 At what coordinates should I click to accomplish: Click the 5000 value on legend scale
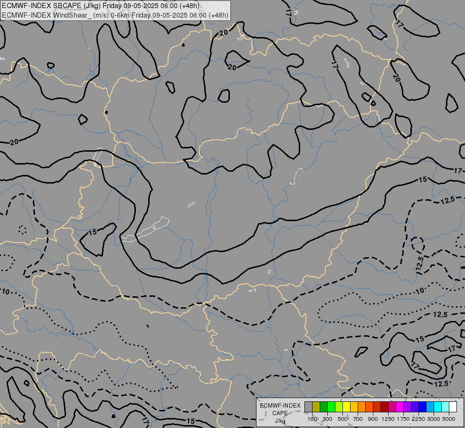pyautogui.click(x=449, y=419)
